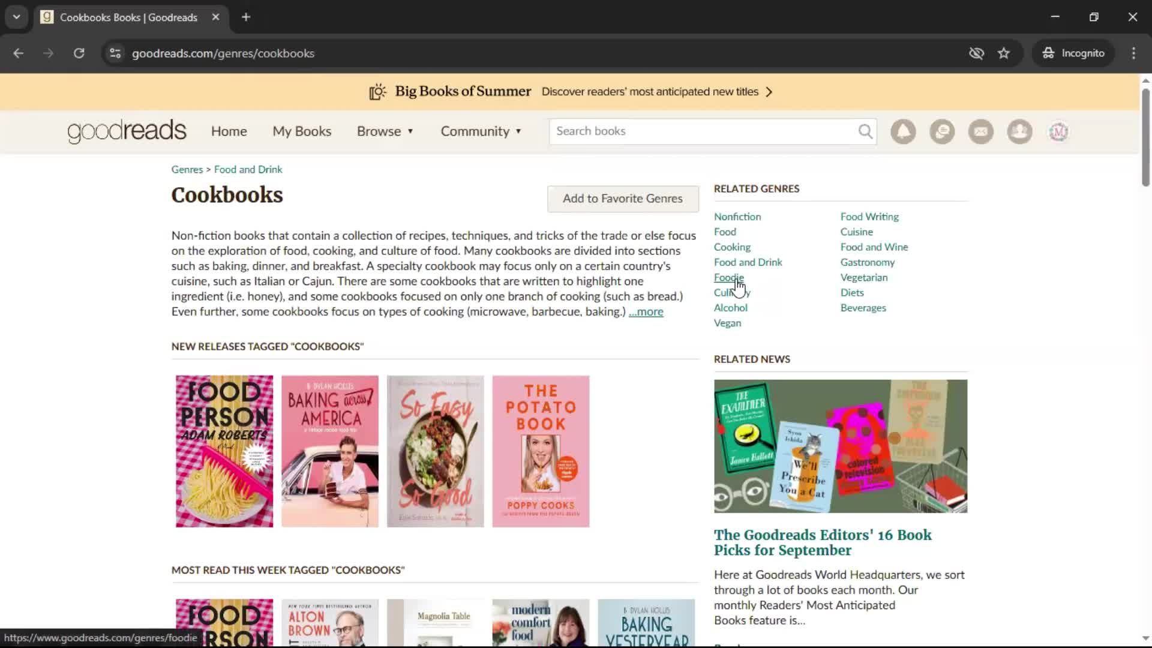This screenshot has height=648, width=1152.
Task: Open the Alcohol genre link
Action: 730,308
